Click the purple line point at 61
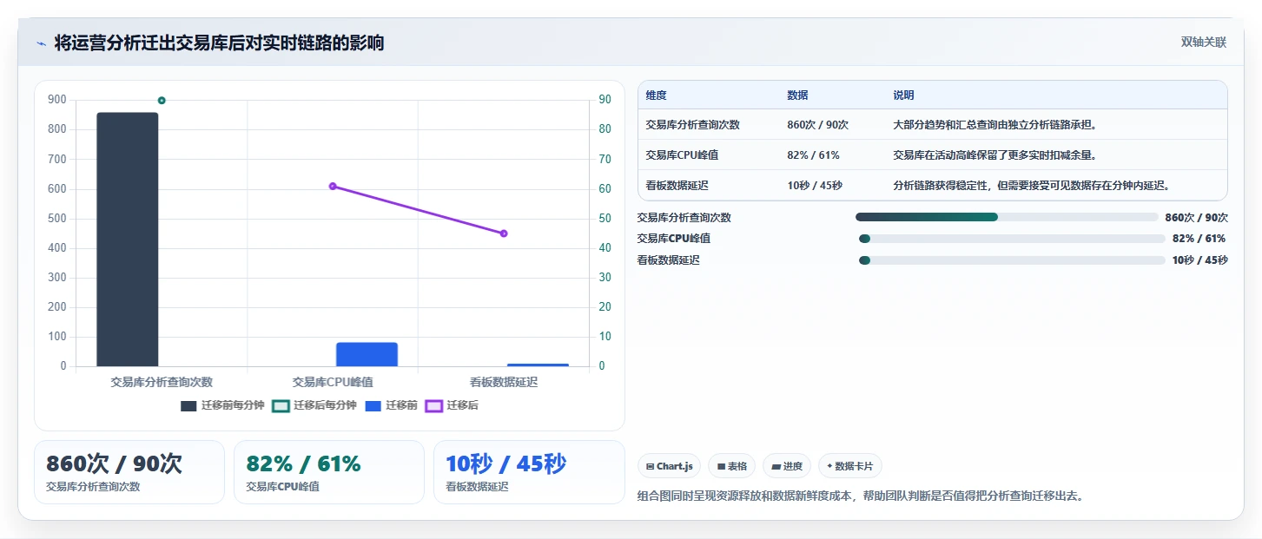1262x539 pixels. pos(333,186)
